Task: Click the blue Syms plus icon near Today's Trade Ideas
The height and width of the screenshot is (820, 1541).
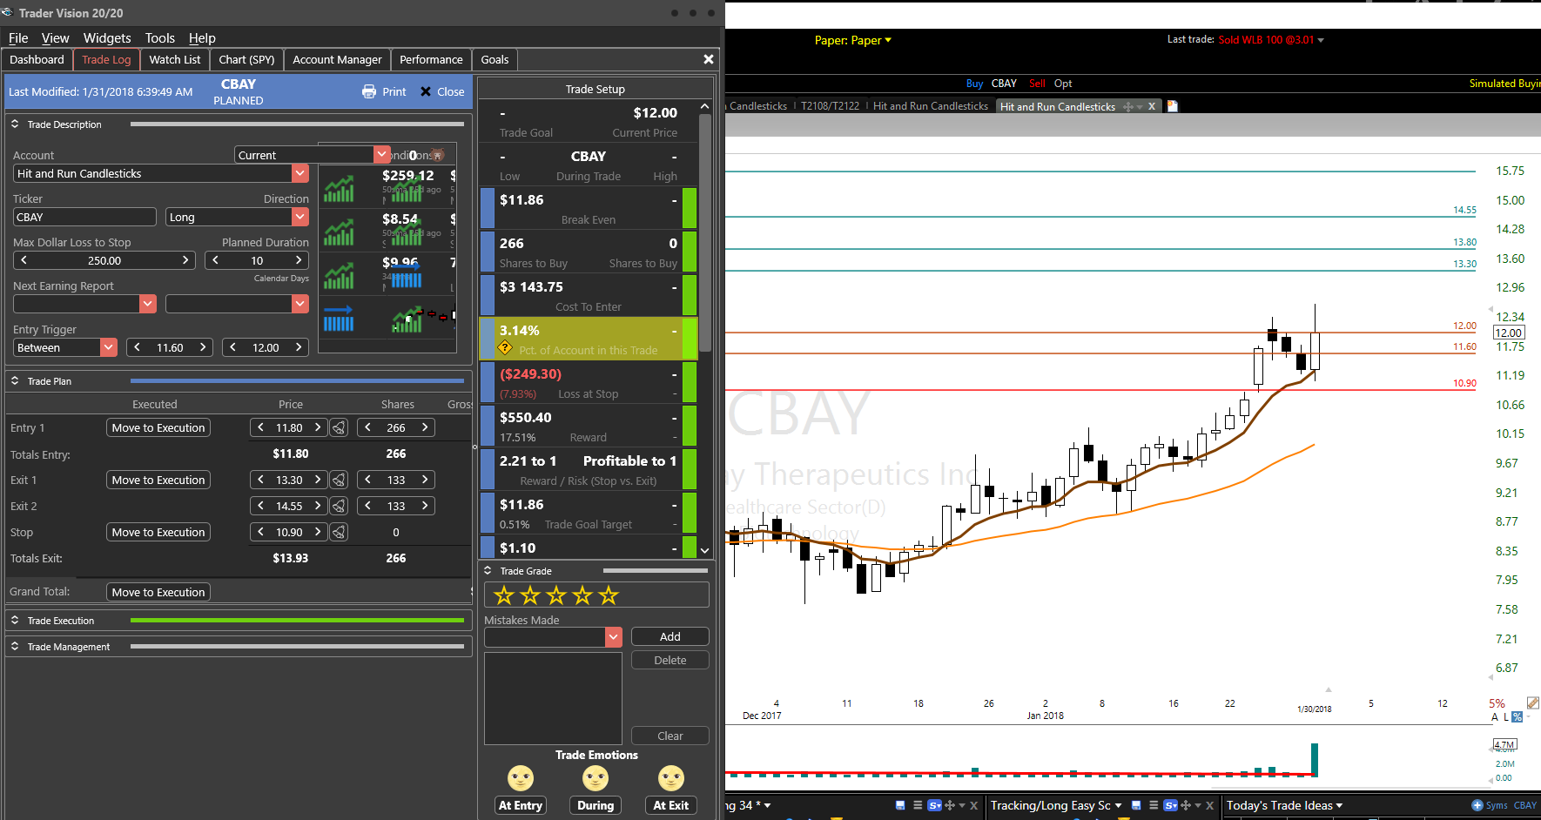Action: pyautogui.click(x=1477, y=805)
